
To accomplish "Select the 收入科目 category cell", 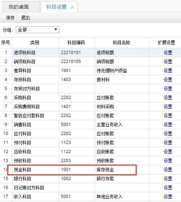I will pos(35,197).
